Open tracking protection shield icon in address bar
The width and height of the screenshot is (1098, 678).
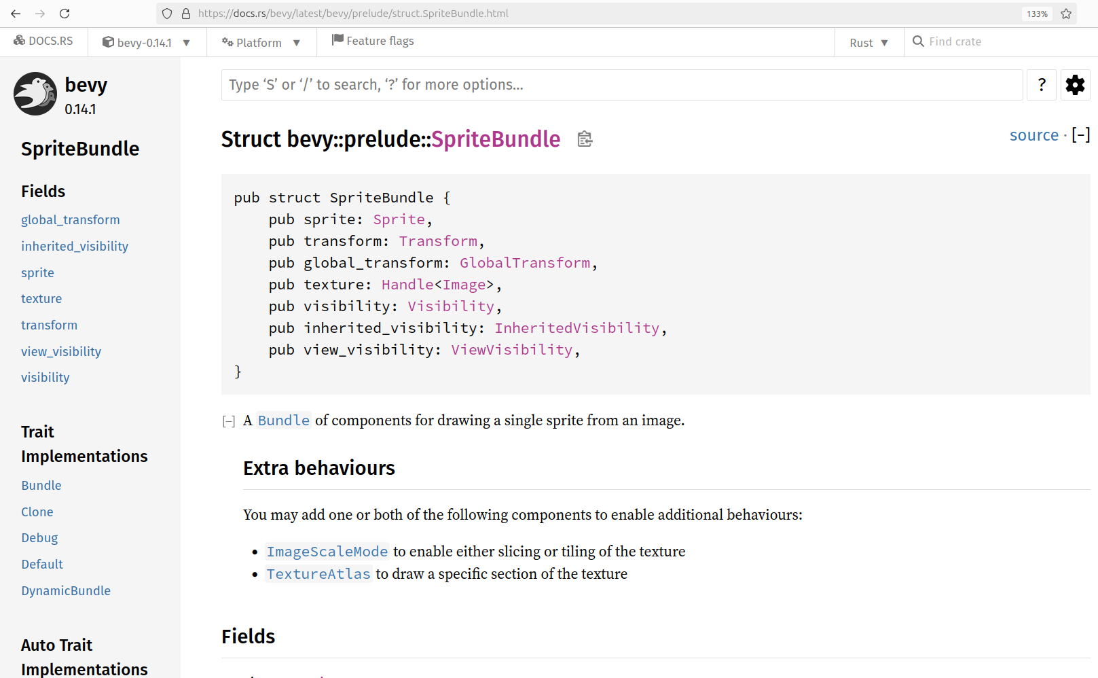pos(167,14)
